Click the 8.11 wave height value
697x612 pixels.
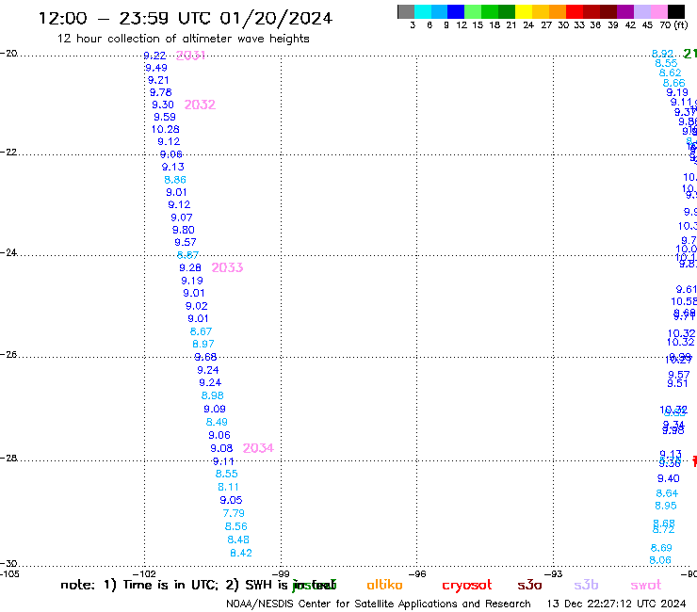click(x=229, y=487)
